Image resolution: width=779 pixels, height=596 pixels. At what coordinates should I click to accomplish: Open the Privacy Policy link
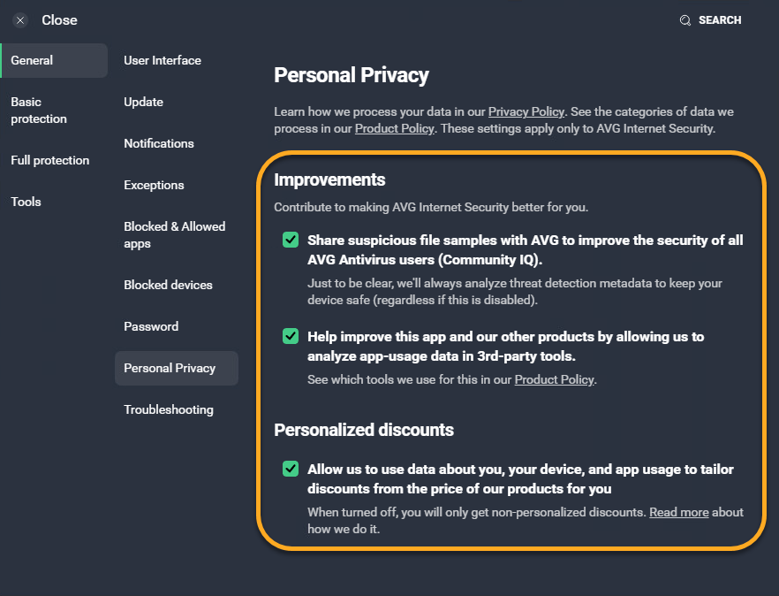[x=526, y=111]
